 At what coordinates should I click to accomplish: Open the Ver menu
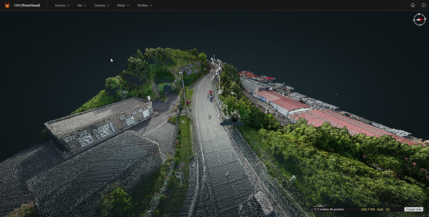(82, 5)
